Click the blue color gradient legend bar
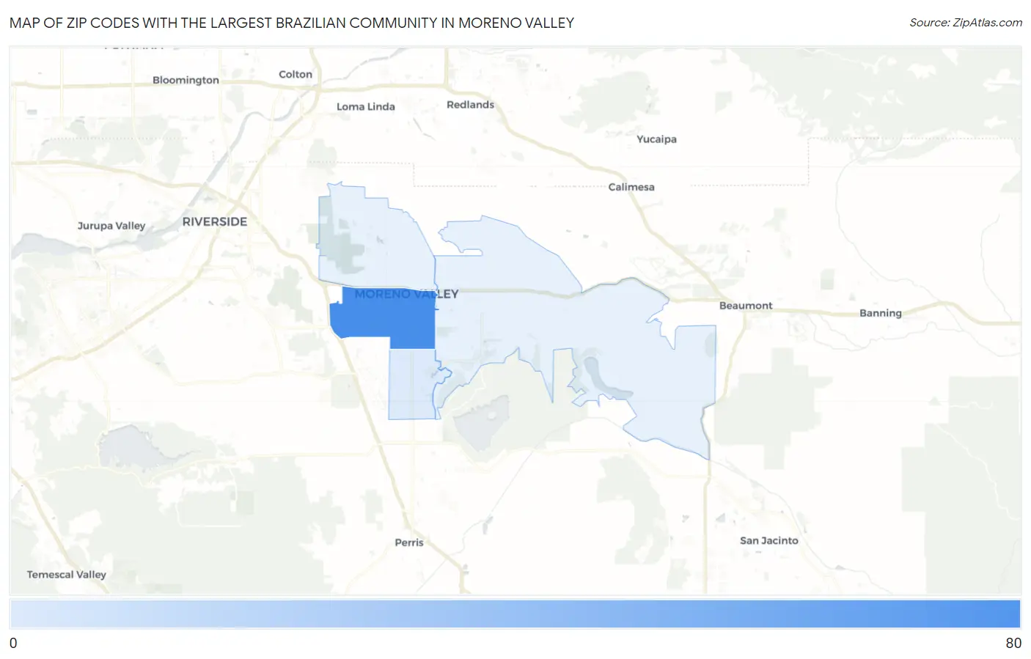 point(515,614)
